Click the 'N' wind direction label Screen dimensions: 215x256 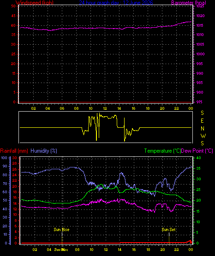203,129
